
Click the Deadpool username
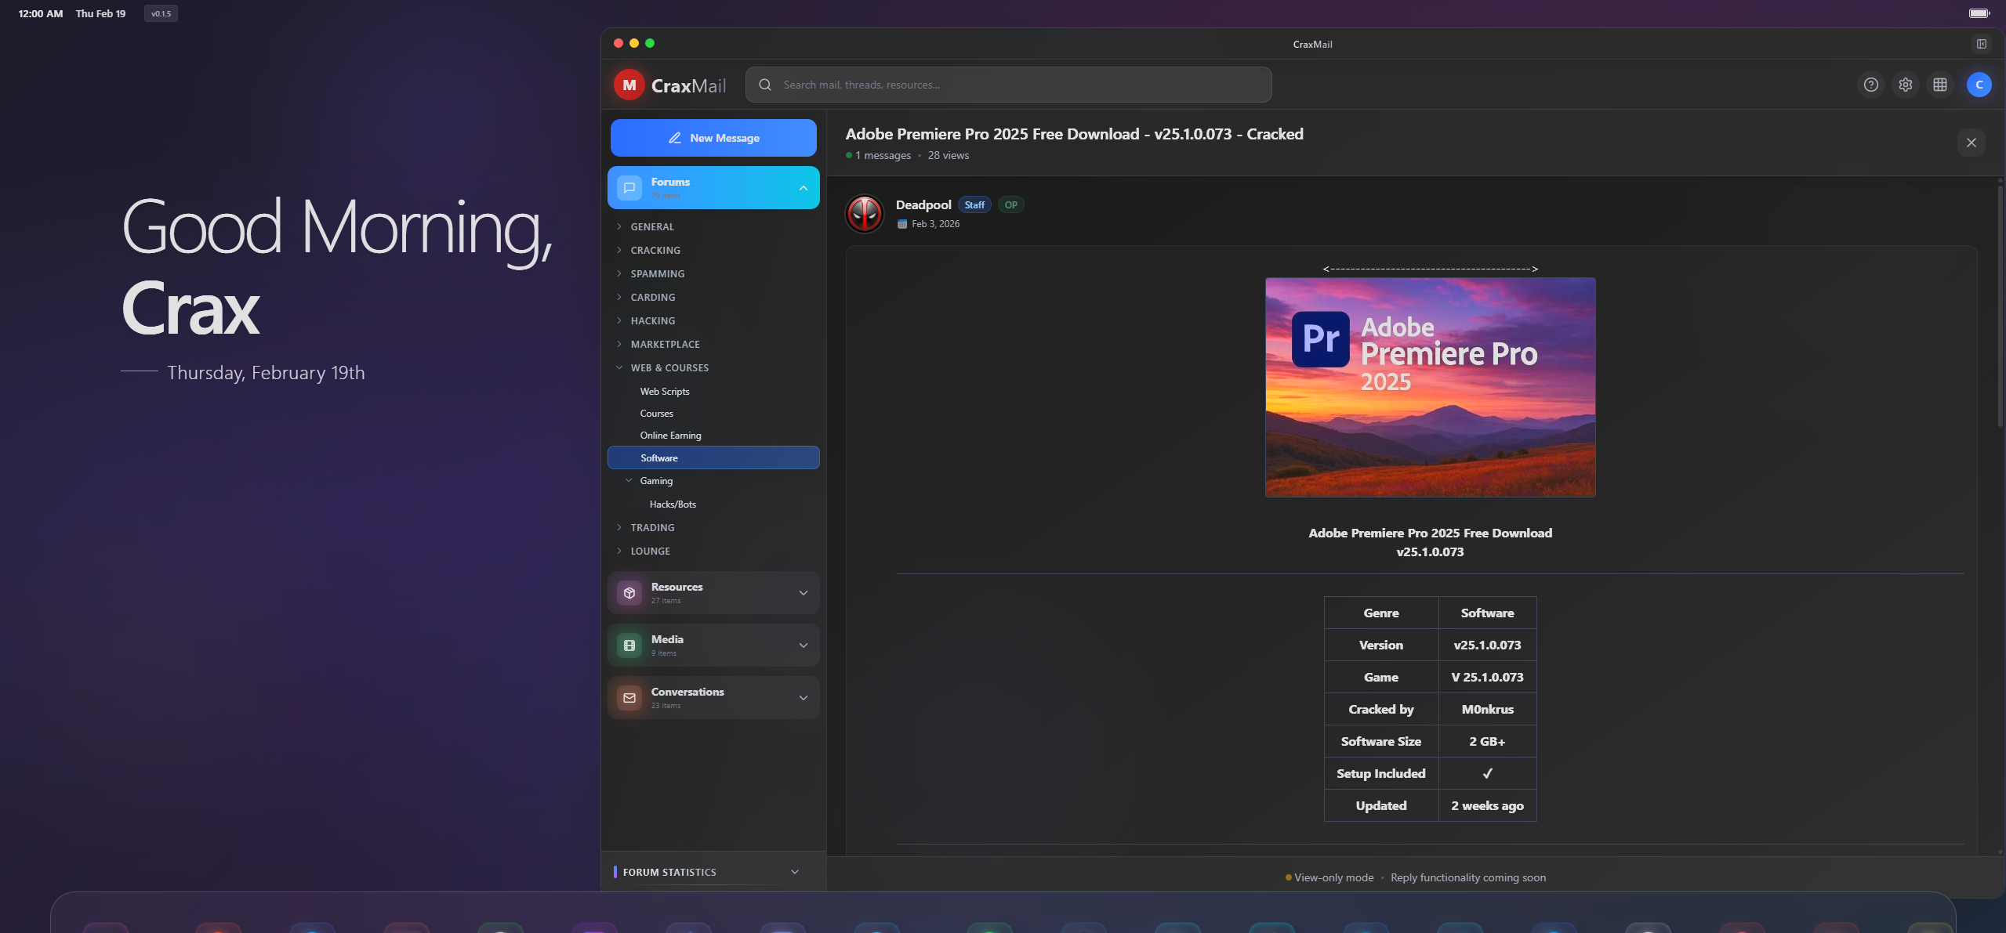click(x=923, y=204)
